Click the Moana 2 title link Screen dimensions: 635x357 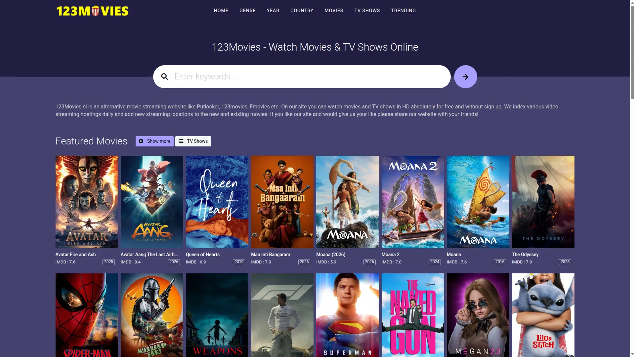391,255
